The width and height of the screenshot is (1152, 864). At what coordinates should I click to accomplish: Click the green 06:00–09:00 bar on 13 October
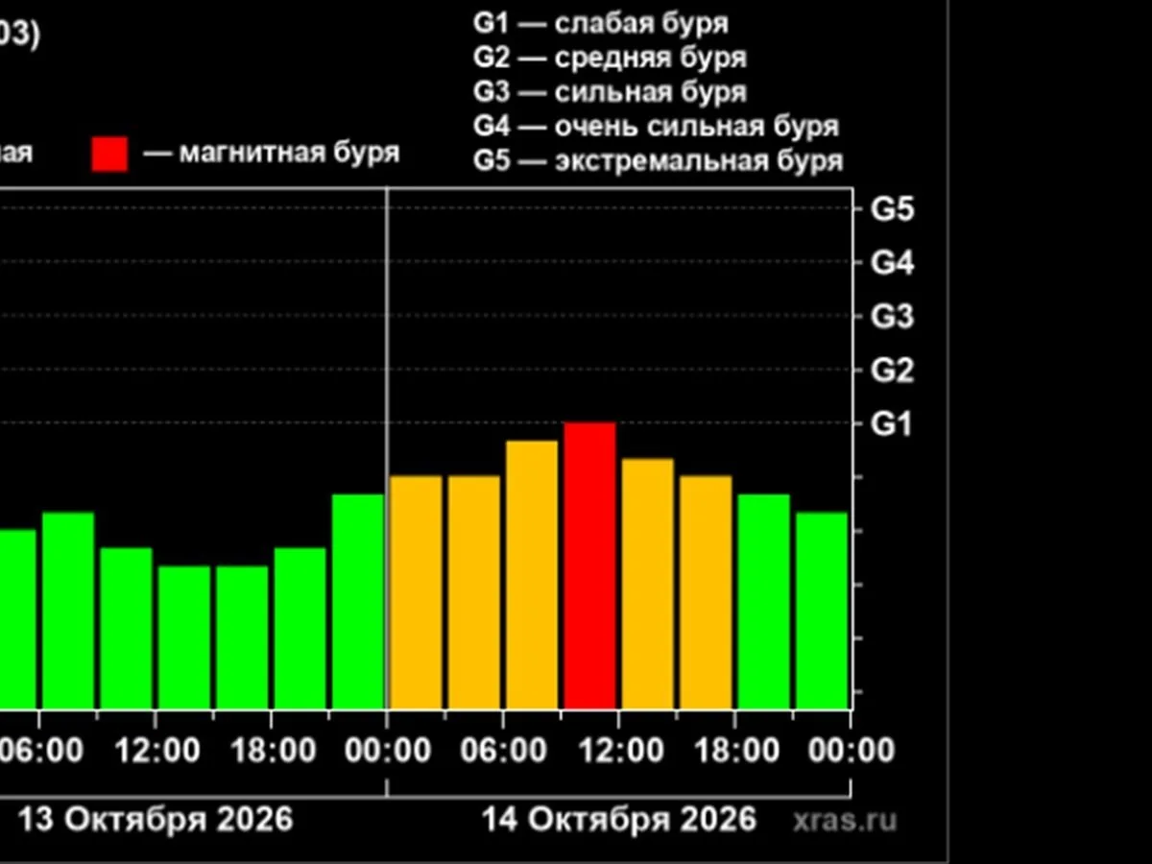click(x=68, y=611)
